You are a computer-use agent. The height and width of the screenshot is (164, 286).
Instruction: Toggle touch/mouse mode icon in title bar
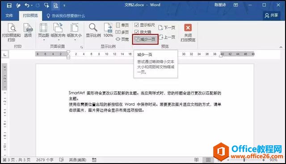[x=46, y=5]
